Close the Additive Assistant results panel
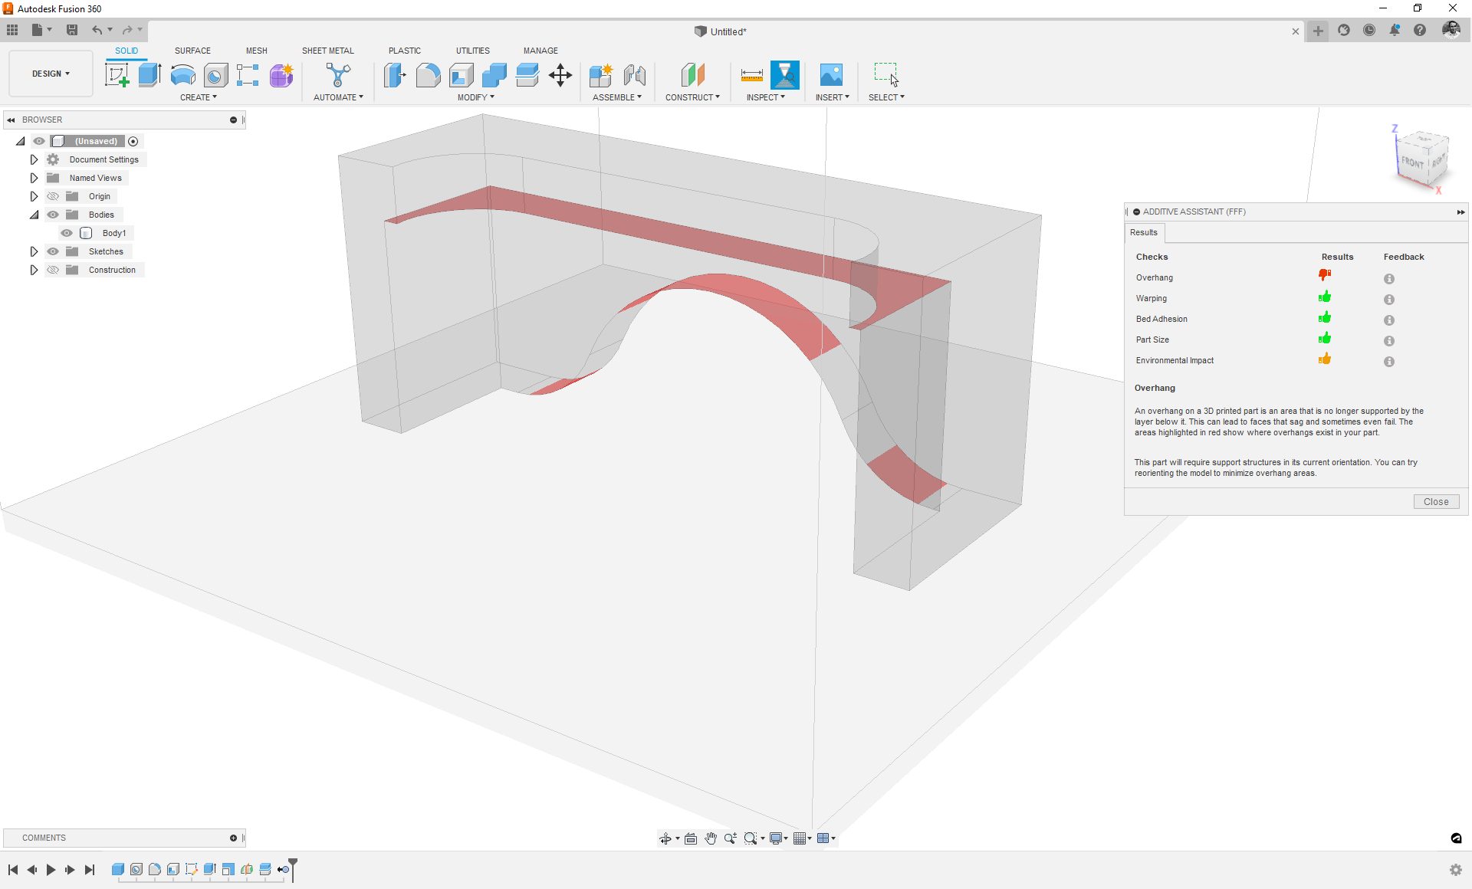The width and height of the screenshot is (1472, 889). pyautogui.click(x=1436, y=501)
